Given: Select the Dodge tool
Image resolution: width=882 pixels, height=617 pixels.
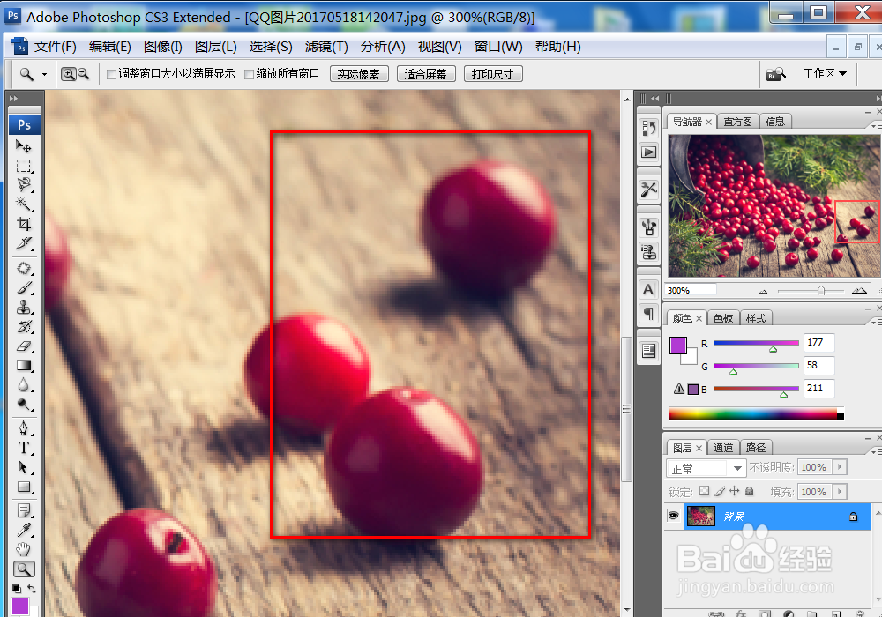Looking at the screenshot, I should tap(24, 405).
